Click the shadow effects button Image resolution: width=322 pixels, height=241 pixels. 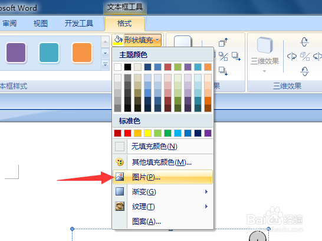183,41
